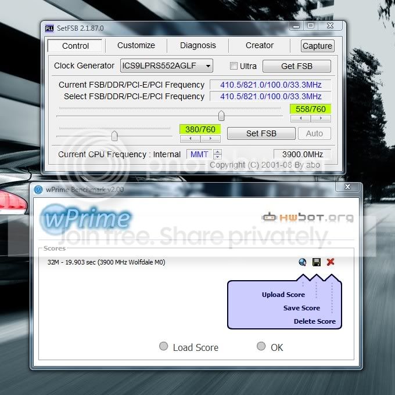Viewport: 395px width, 395px height.
Task: Click the lower slider thumb near 380/760
Action: tap(114, 136)
